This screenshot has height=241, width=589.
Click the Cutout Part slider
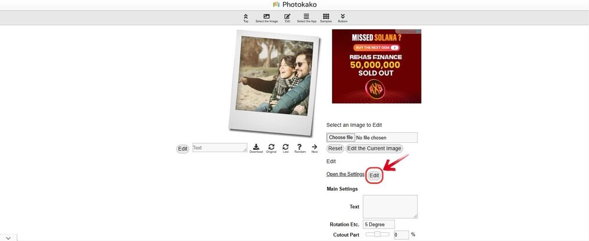[377, 234]
